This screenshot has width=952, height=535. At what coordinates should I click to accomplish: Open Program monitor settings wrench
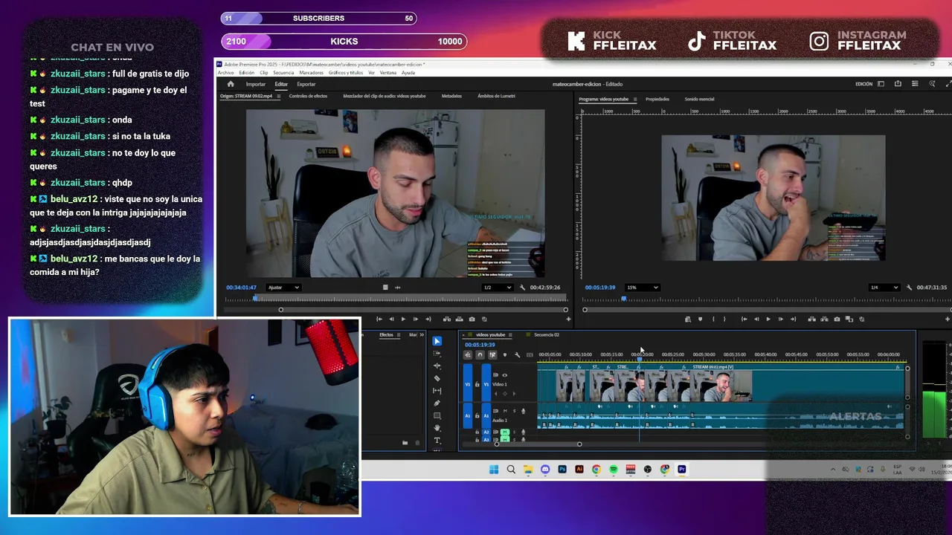[x=910, y=288]
